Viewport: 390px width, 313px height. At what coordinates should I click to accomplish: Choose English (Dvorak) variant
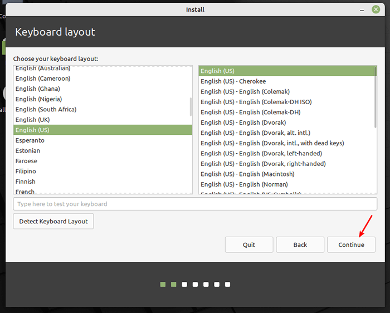[x=286, y=123]
